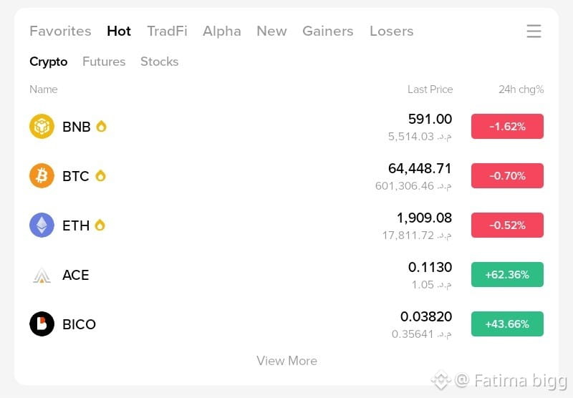Open the Gainers tab
The image size is (573, 398).
(328, 31)
